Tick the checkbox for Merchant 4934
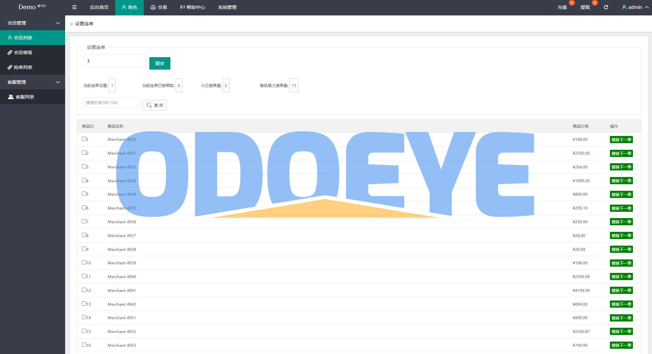 pyautogui.click(x=84, y=194)
